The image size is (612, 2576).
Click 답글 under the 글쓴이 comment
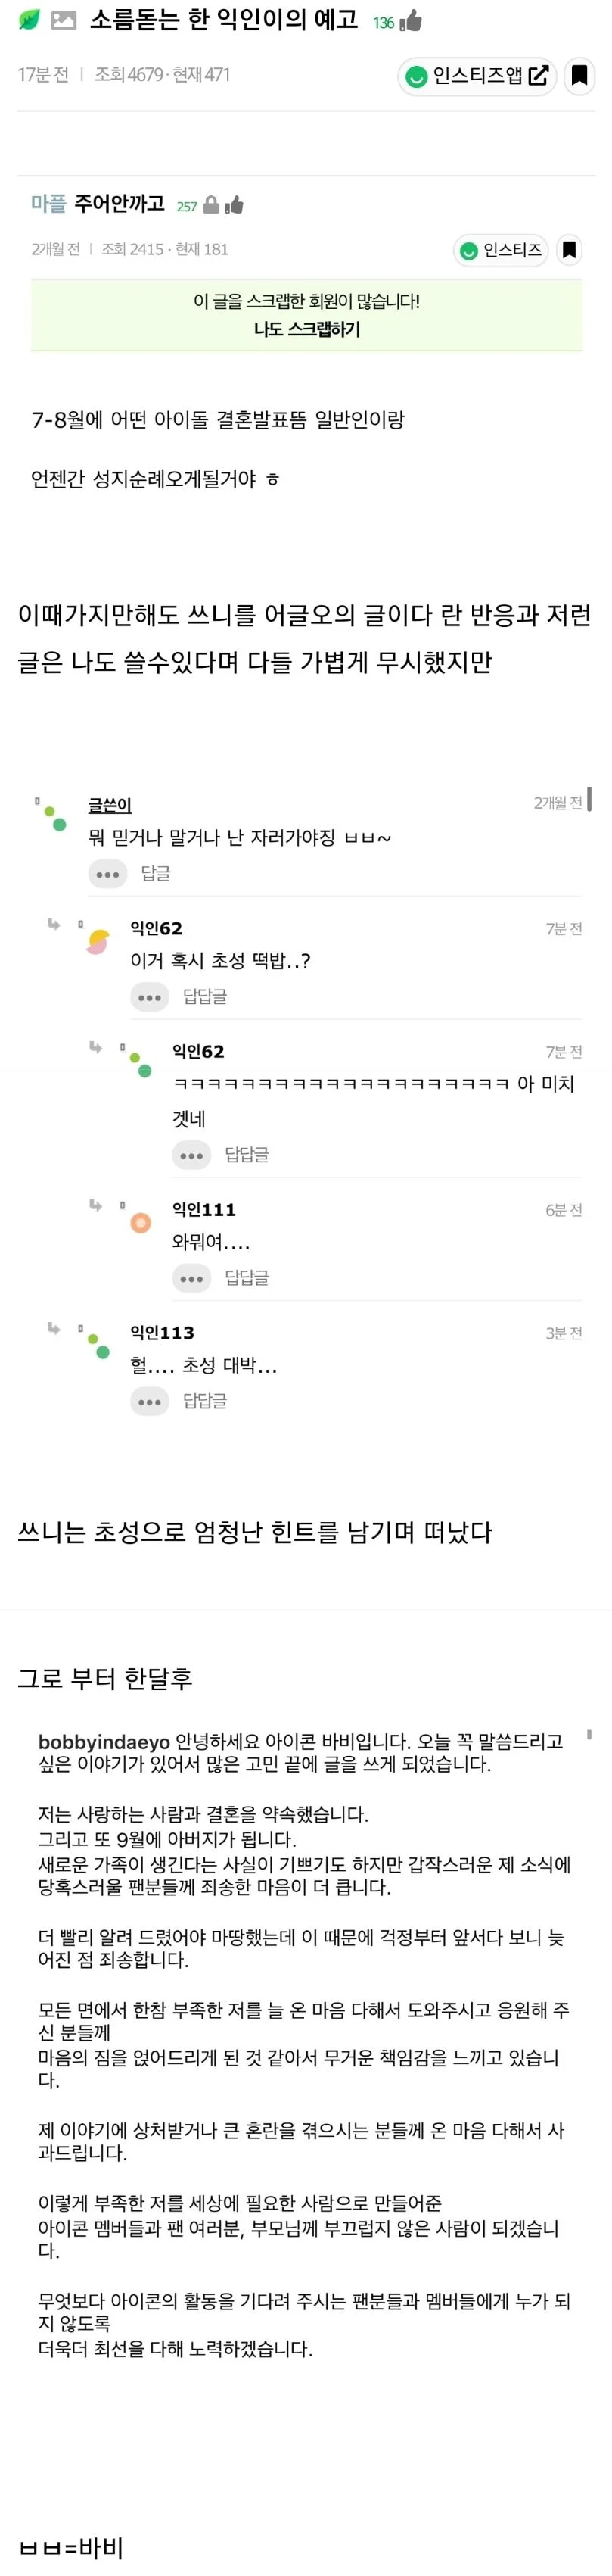(155, 874)
